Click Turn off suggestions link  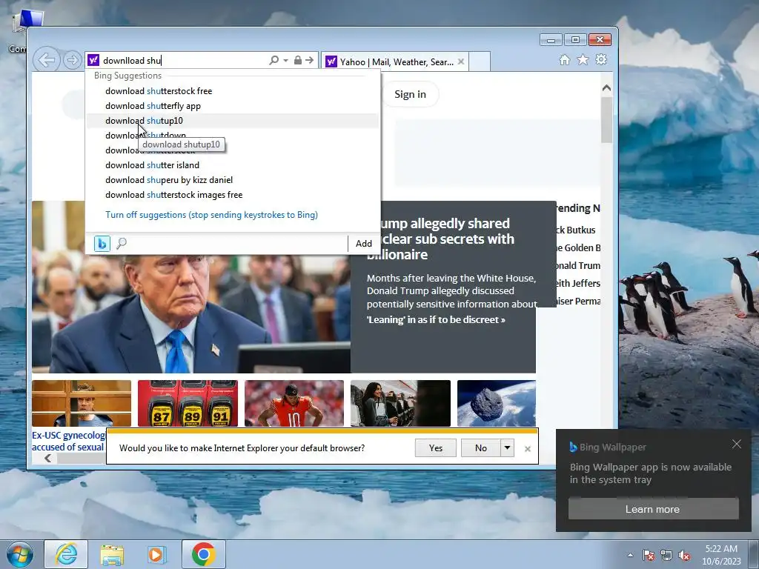click(x=211, y=215)
